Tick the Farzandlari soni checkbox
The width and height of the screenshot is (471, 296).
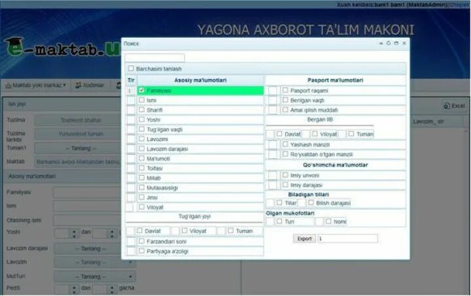141,241
